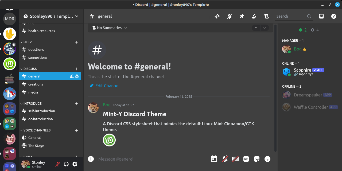
Task: Toggle channel notification mute bell icon
Action: 229,16
